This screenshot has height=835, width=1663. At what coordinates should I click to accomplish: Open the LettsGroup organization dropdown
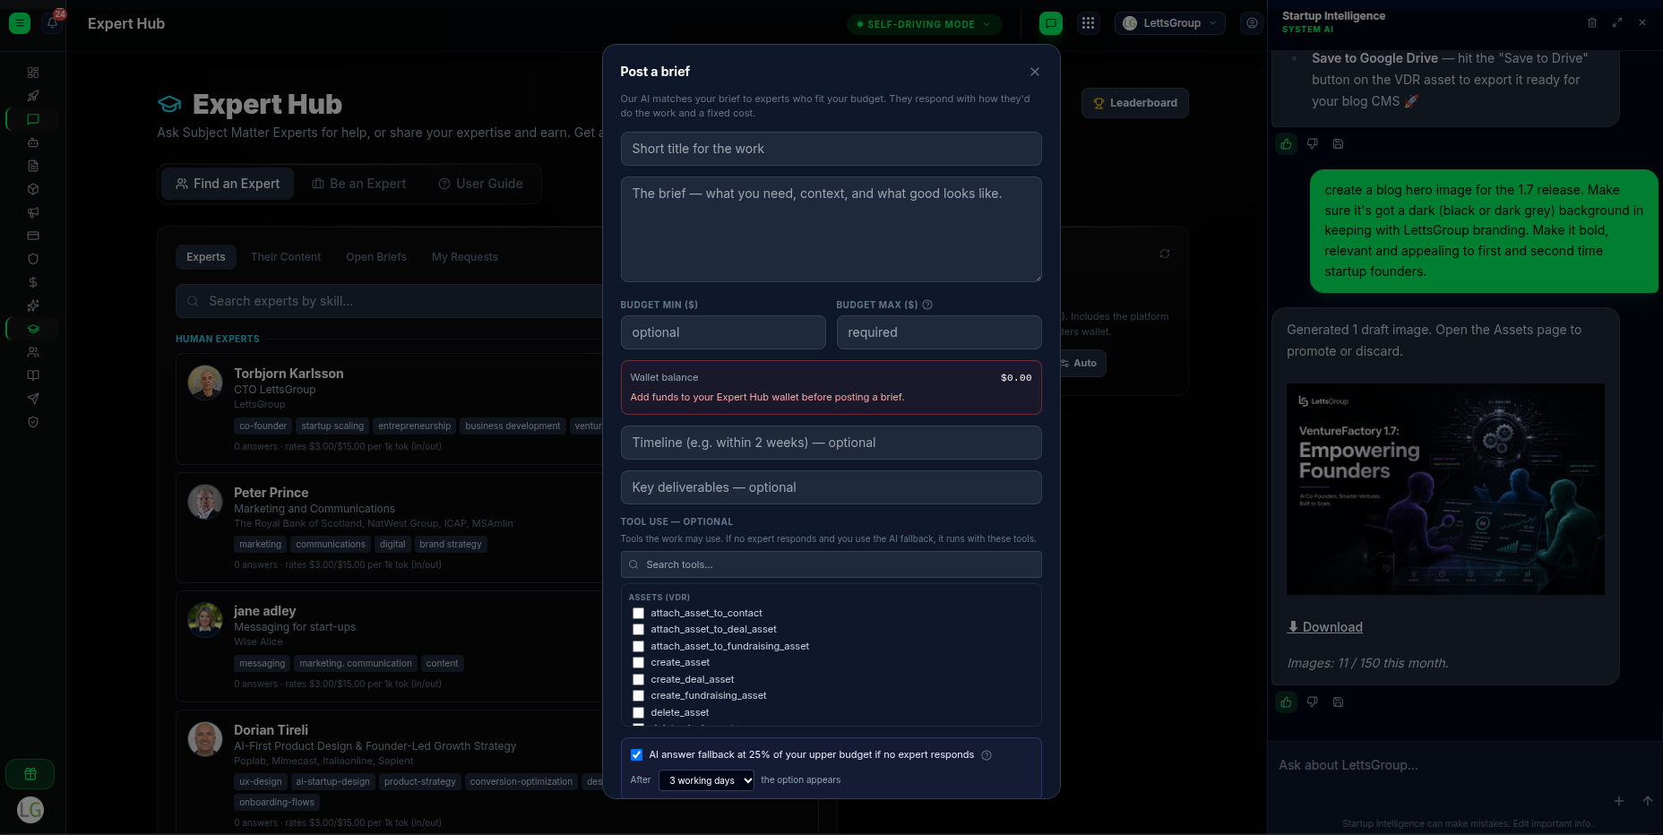coord(1169,23)
